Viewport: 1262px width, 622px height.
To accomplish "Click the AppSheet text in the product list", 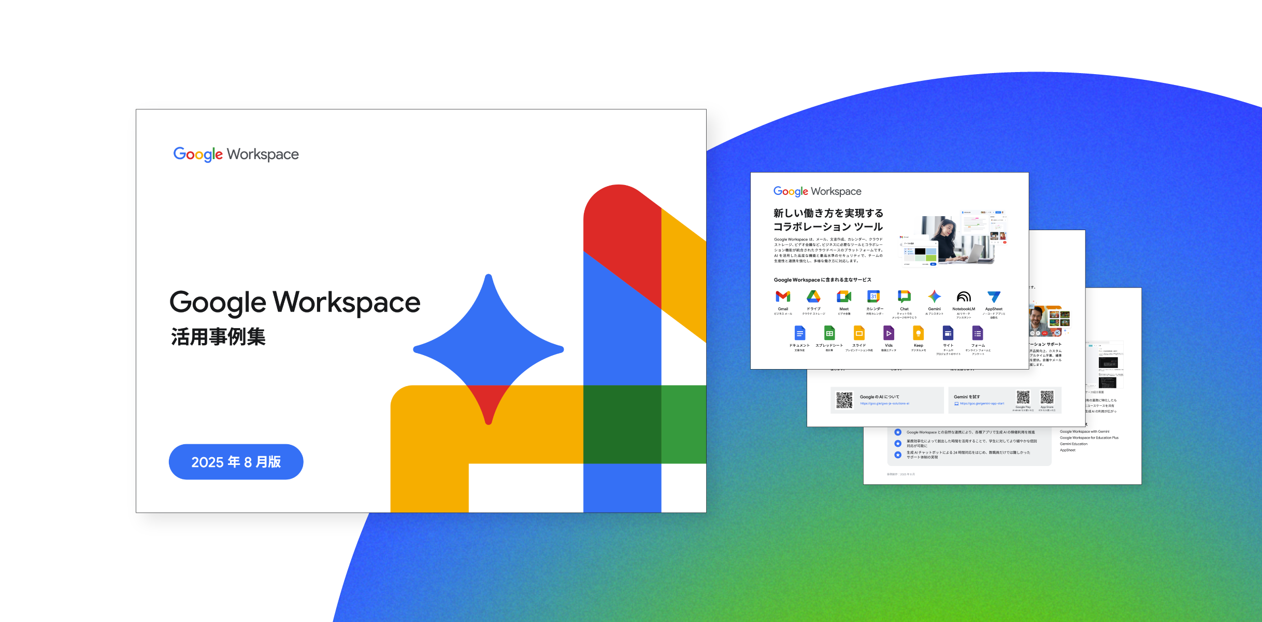I will [x=1068, y=450].
